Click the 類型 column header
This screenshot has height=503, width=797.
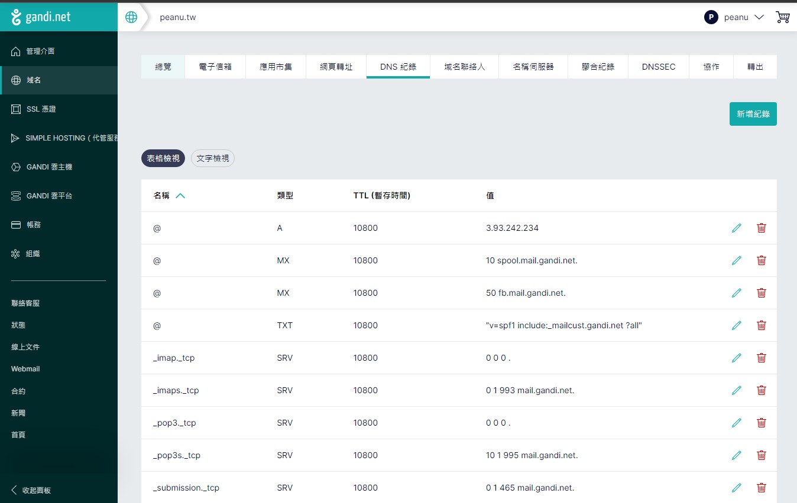pos(285,196)
